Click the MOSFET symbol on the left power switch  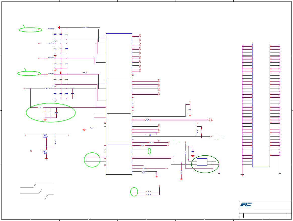click(45, 135)
